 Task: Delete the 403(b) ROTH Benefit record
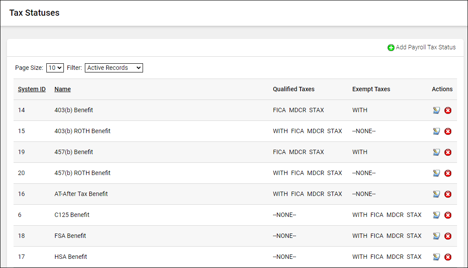(x=448, y=131)
